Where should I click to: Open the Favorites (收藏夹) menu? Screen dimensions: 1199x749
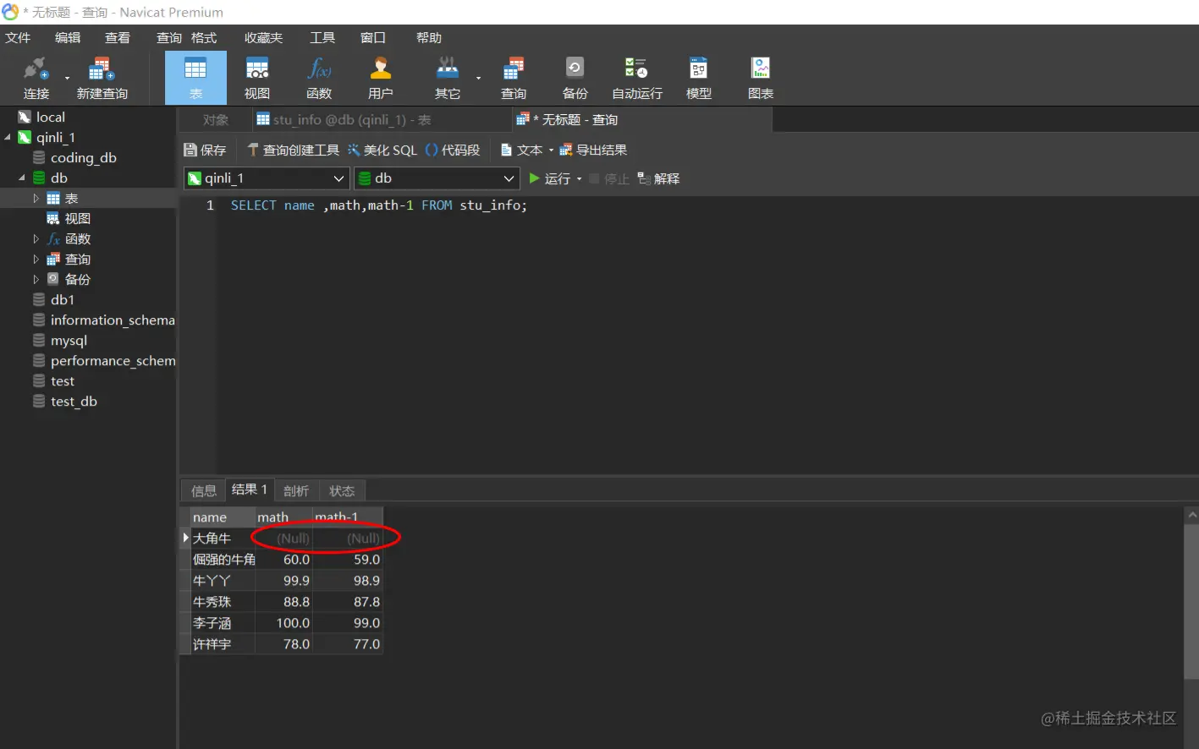pos(264,37)
